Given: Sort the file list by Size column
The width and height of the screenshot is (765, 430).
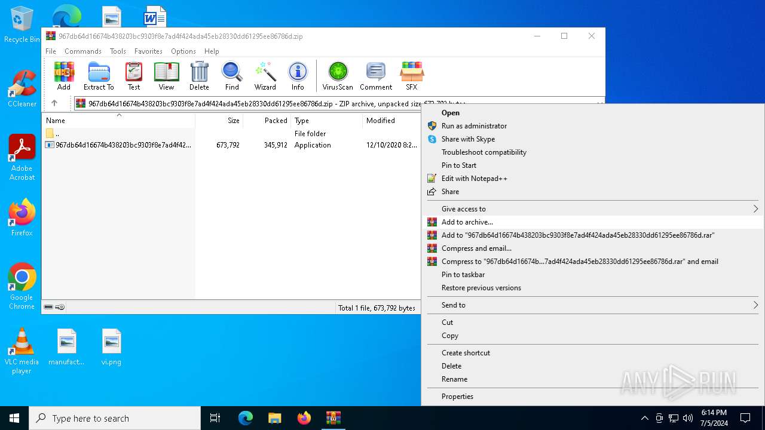Looking at the screenshot, I should (x=219, y=120).
